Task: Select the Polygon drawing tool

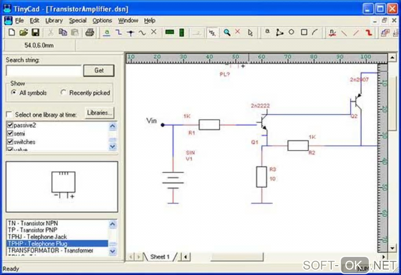Action: click(x=279, y=33)
